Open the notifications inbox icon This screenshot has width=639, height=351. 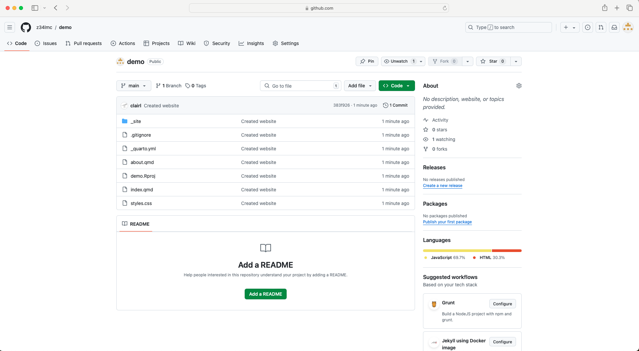coord(614,27)
